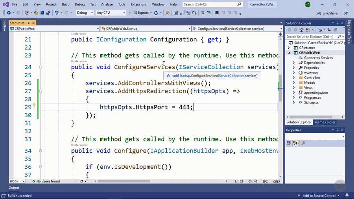This screenshot has height=199, width=354.
Task: Click the Save All icon
Action: click(48, 13)
